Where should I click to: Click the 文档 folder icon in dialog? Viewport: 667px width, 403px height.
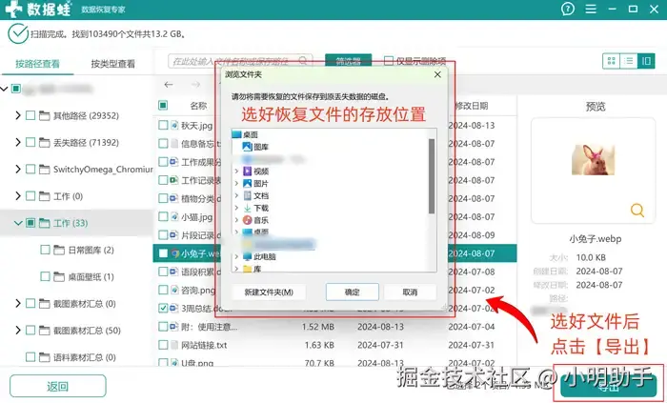247,195
